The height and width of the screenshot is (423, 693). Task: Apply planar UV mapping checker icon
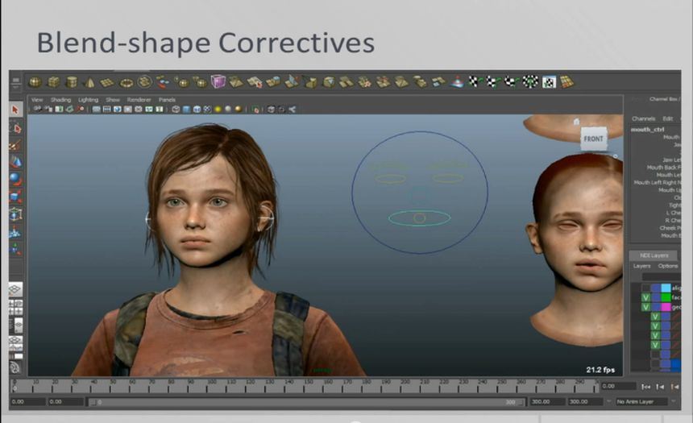[474, 81]
